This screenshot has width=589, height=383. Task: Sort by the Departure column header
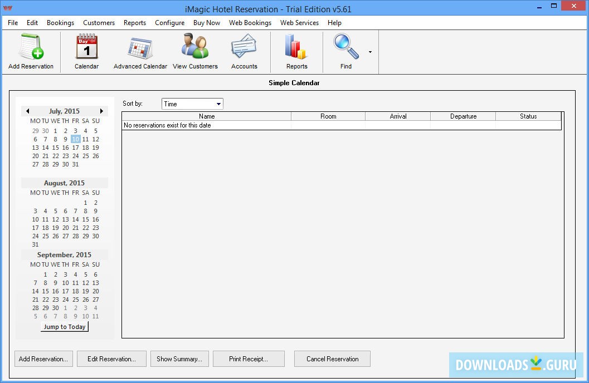point(463,116)
